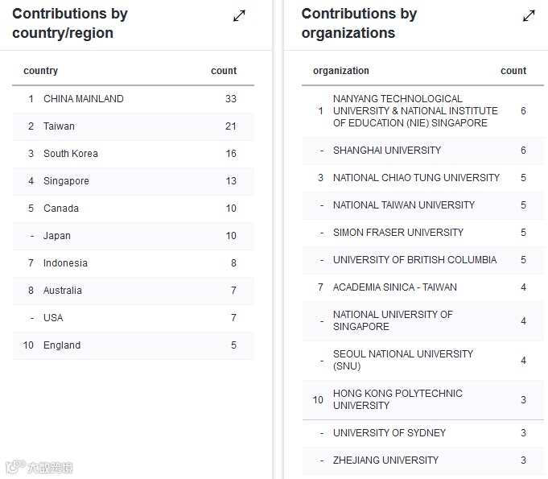Screen dimensions: 548x479
Task: Select the CHINA MAINLAND row
Action: 84,99
